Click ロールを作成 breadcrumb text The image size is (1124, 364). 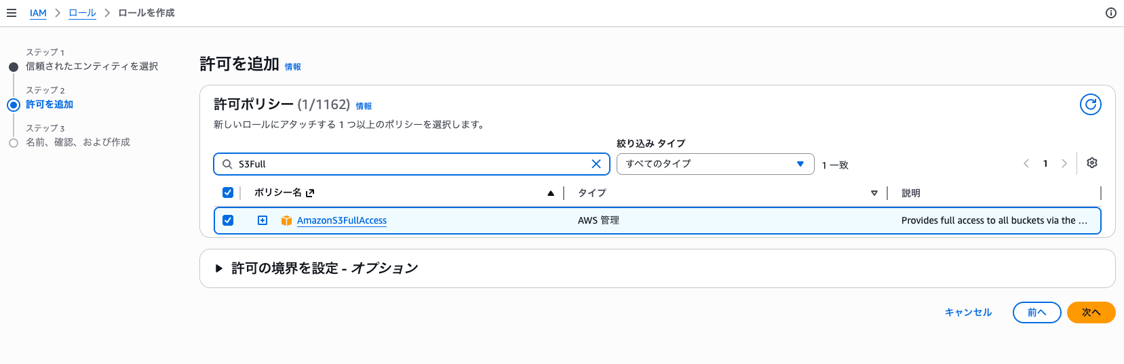tap(147, 13)
